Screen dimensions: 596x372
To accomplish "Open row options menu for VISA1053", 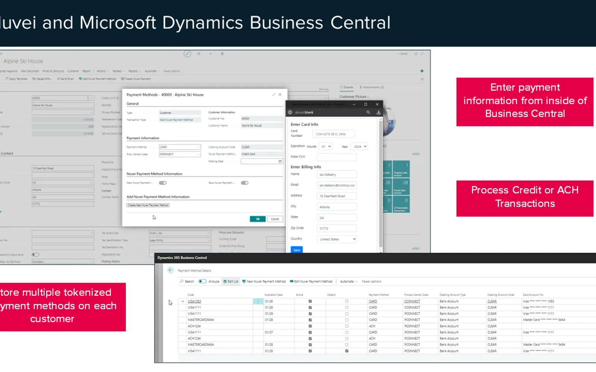I will pyautogui.click(x=258, y=301).
